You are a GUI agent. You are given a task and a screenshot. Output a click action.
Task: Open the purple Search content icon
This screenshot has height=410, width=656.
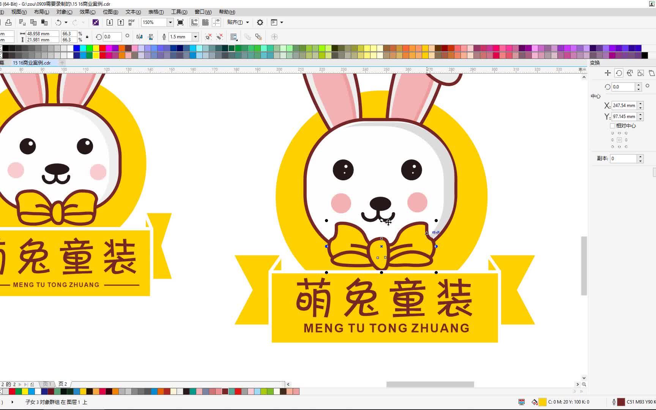pyautogui.click(x=96, y=22)
